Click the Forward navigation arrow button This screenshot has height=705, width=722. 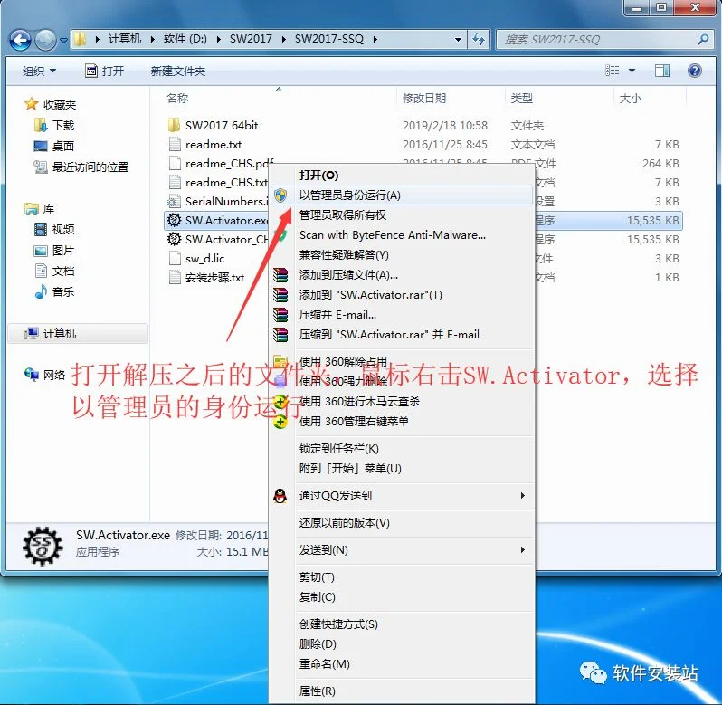[x=45, y=40]
